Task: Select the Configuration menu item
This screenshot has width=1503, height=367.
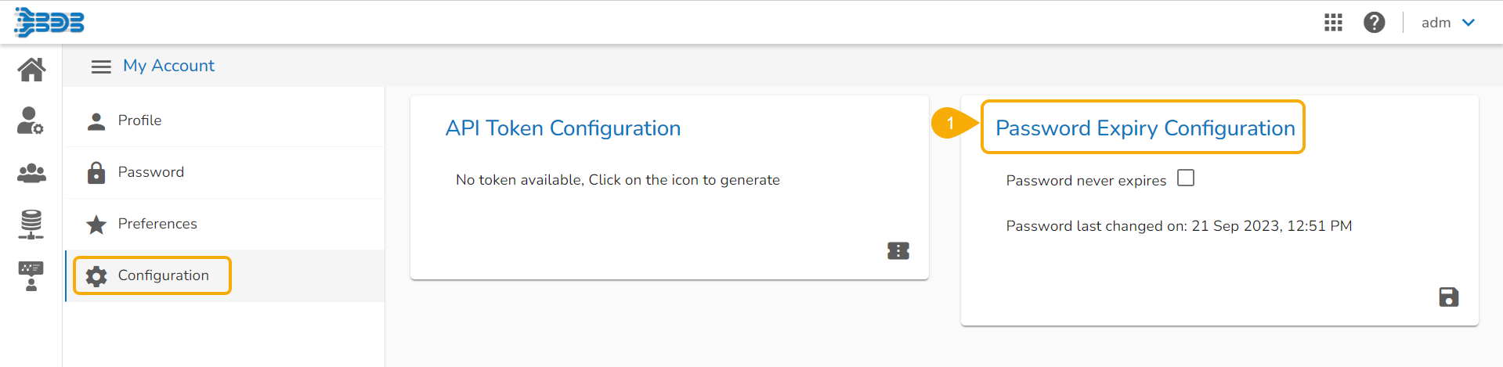Action: (x=163, y=275)
